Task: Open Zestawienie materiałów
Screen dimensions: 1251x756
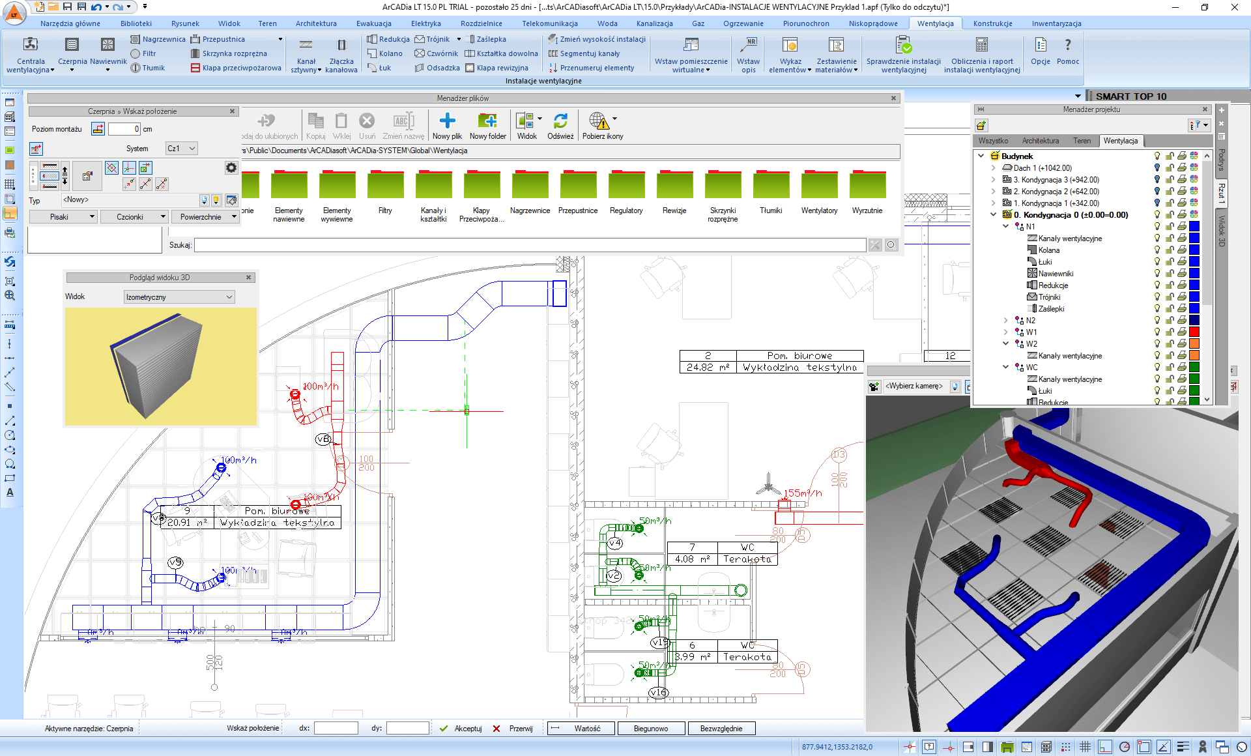Action: click(836, 55)
